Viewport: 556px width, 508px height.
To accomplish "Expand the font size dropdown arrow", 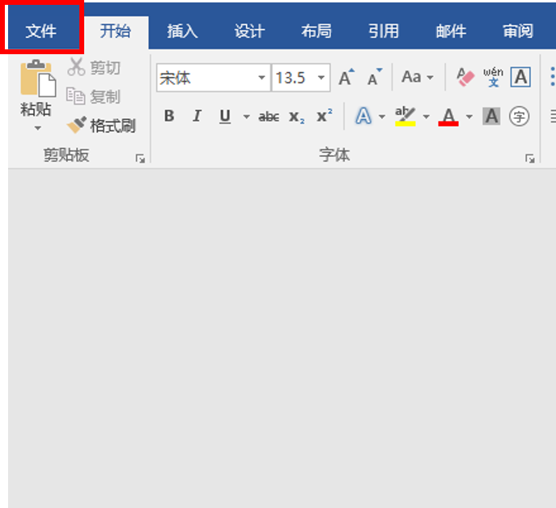I will tap(321, 78).
